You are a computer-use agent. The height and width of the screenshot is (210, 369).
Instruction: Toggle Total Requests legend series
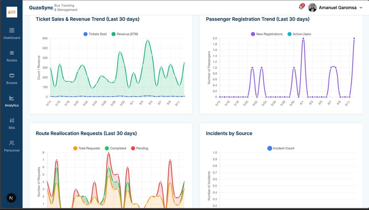click(86, 148)
